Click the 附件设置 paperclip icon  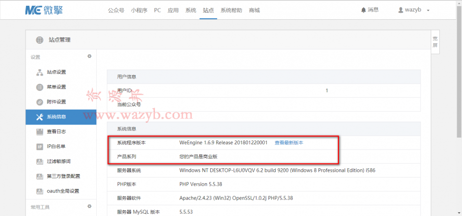[x=39, y=102]
